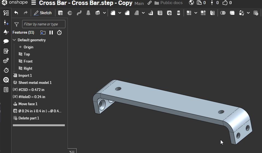Select the Split tool
The image size is (262, 153).
tap(232, 13)
